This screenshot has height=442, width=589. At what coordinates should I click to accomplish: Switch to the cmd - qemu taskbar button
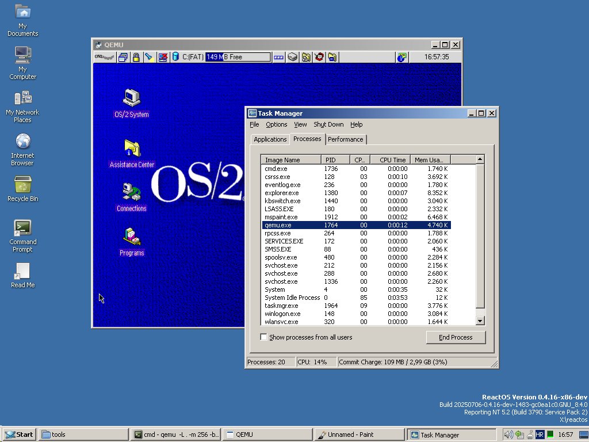click(176, 435)
